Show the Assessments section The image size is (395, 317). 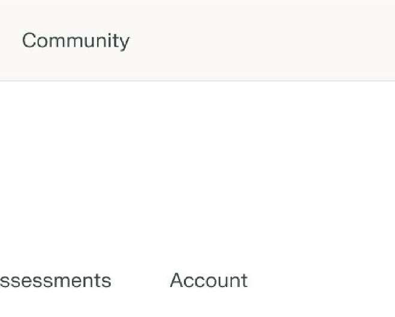[55, 280]
